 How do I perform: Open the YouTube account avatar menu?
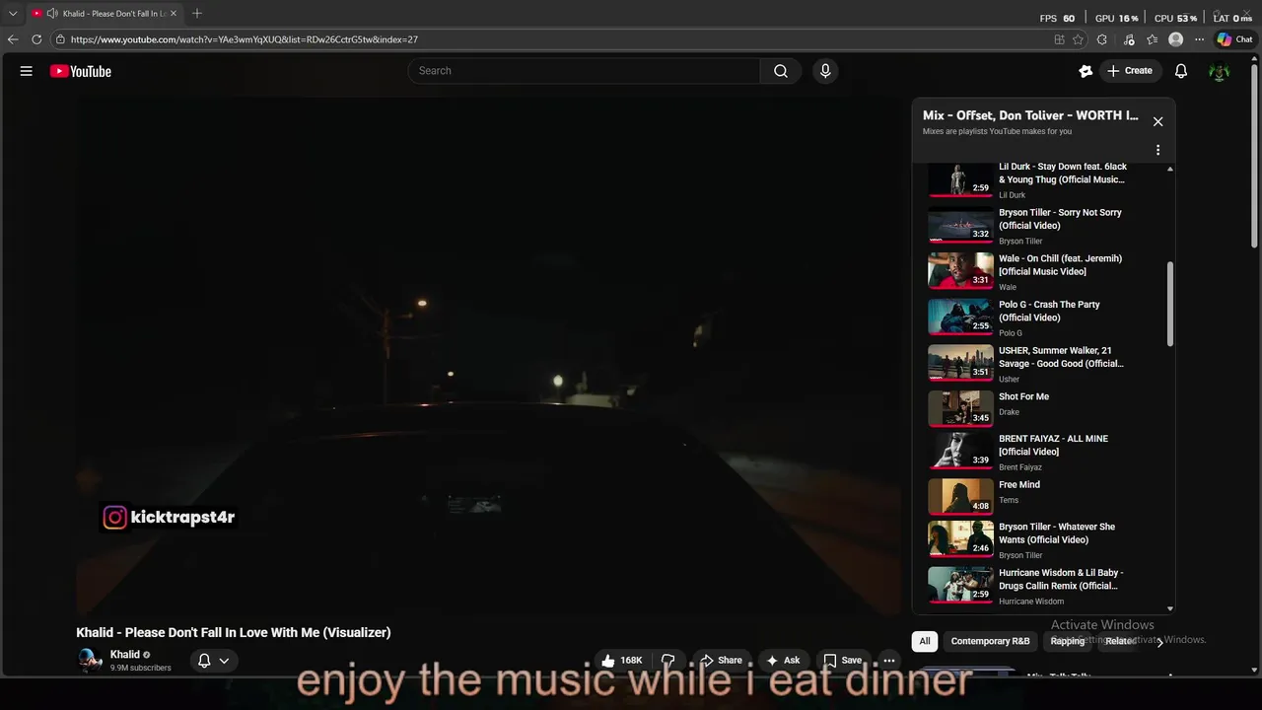point(1220,71)
